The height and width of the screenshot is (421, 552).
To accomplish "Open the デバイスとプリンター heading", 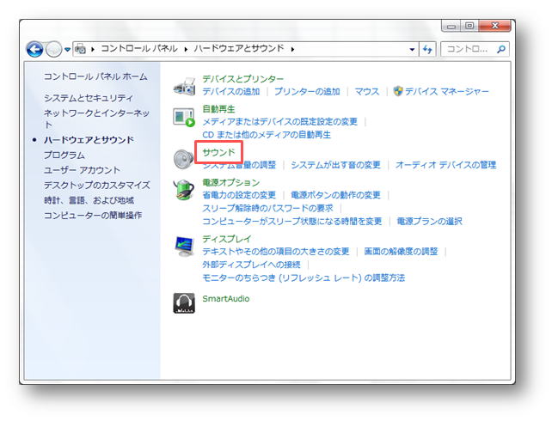I will click(x=243, y=79).
